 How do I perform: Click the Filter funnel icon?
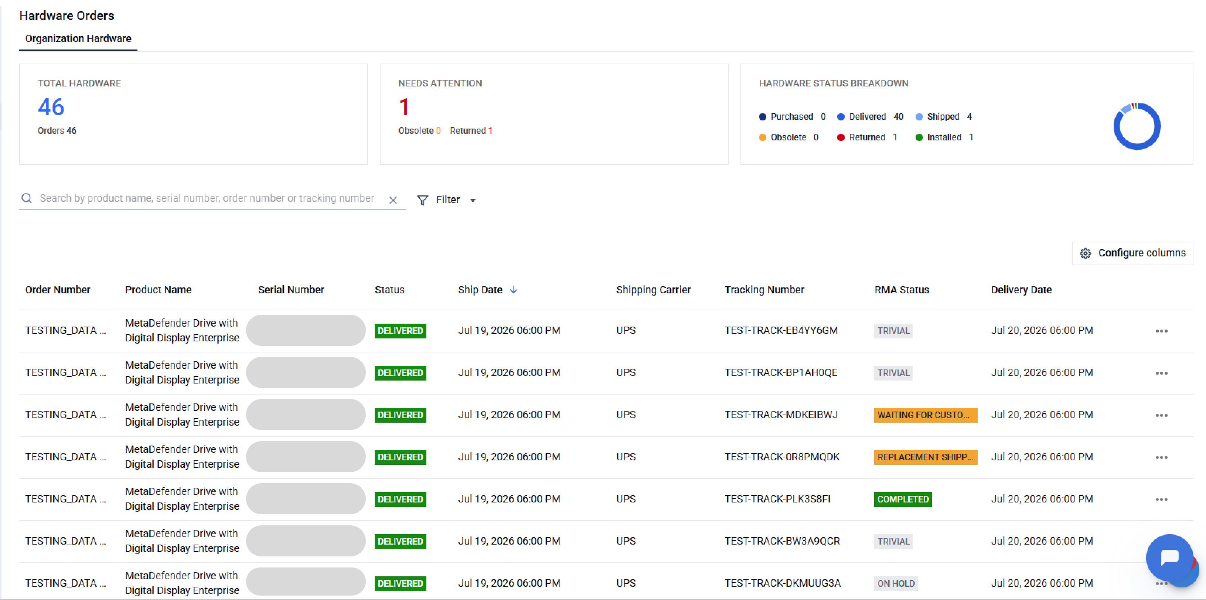pyautogui.click(x=422, y=200)
